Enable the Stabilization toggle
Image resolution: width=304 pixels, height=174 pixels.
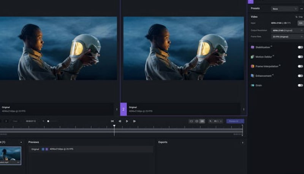300,47
